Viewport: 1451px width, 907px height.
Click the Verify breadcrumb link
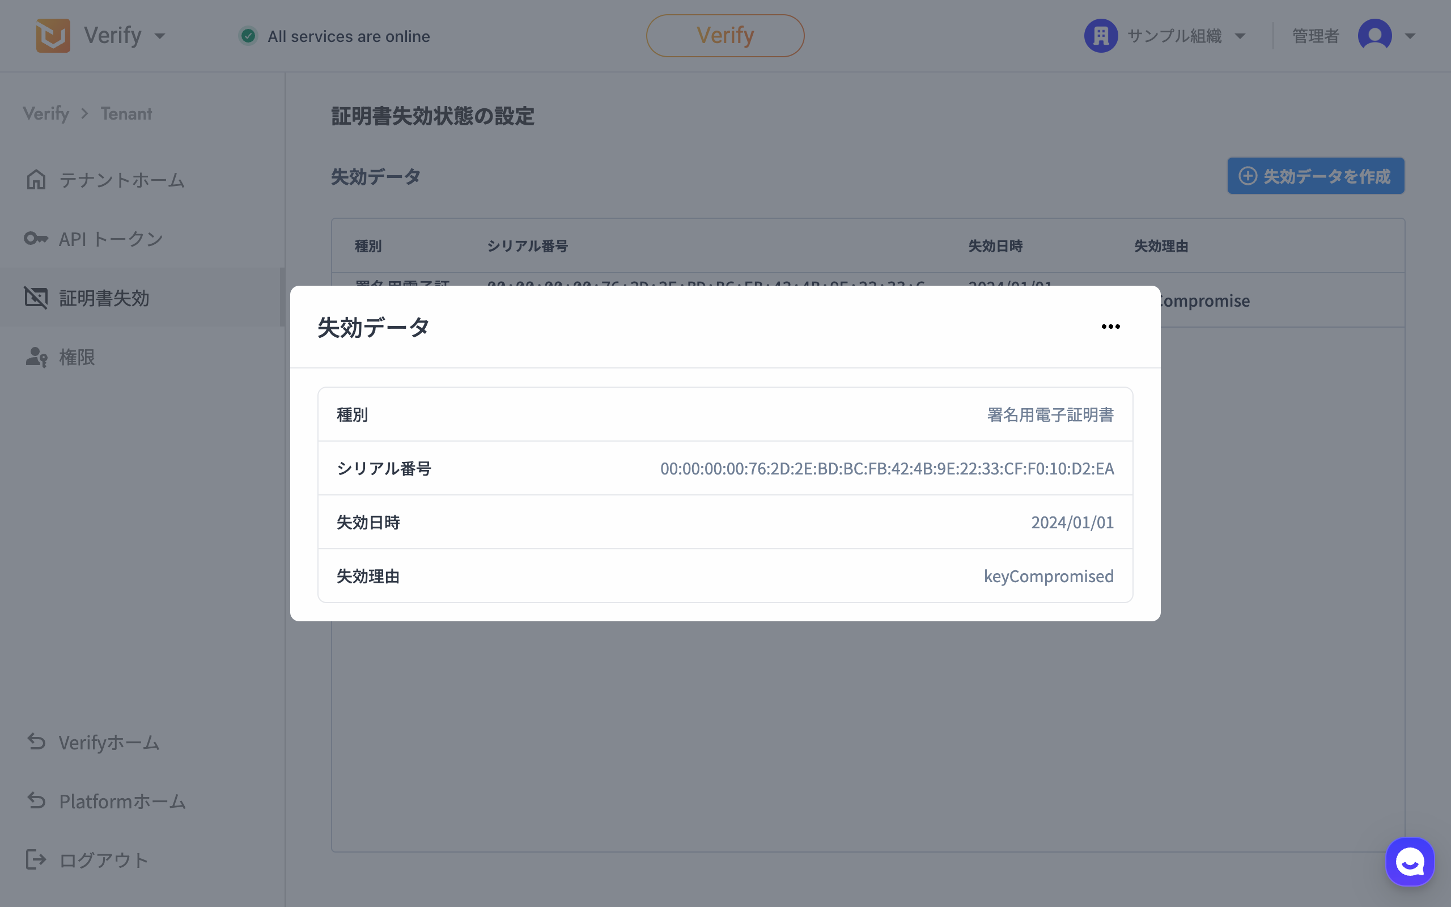pos(46,113)
